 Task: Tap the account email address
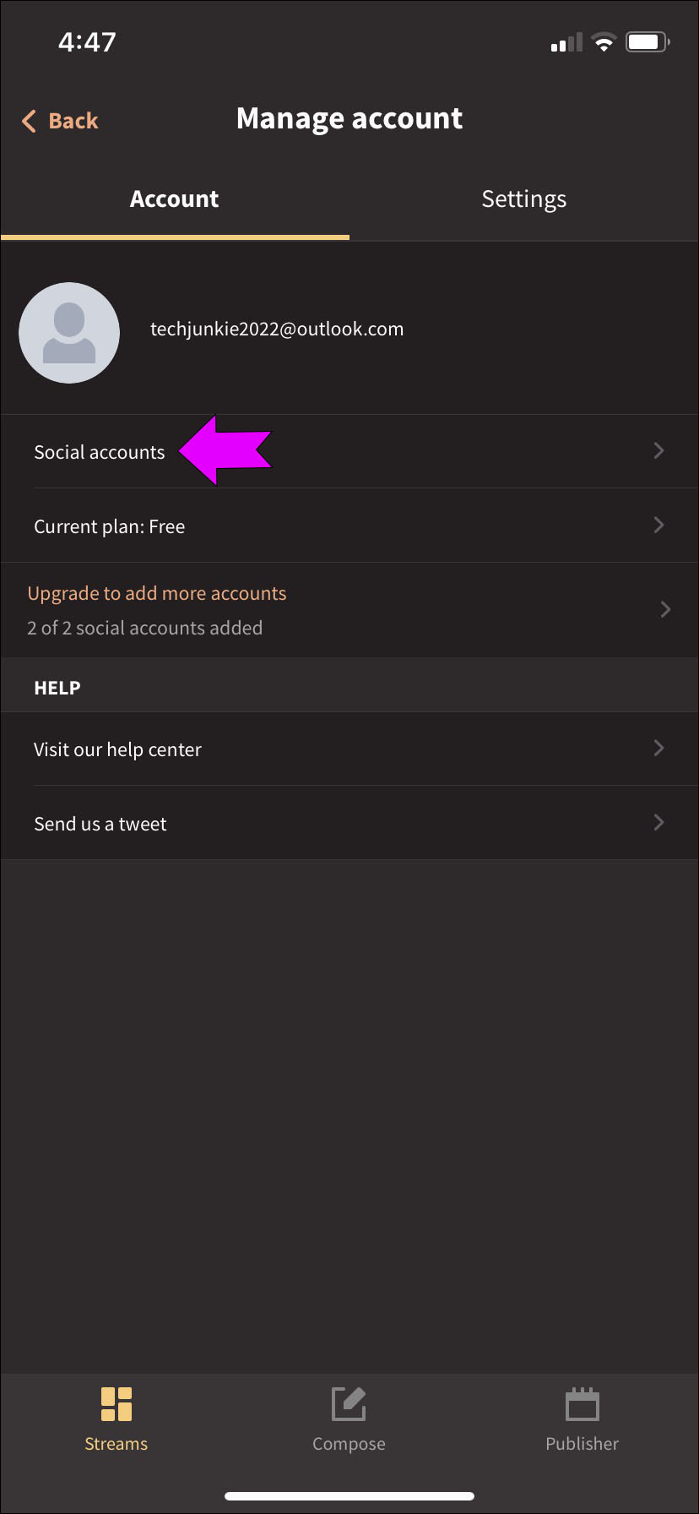277,329
